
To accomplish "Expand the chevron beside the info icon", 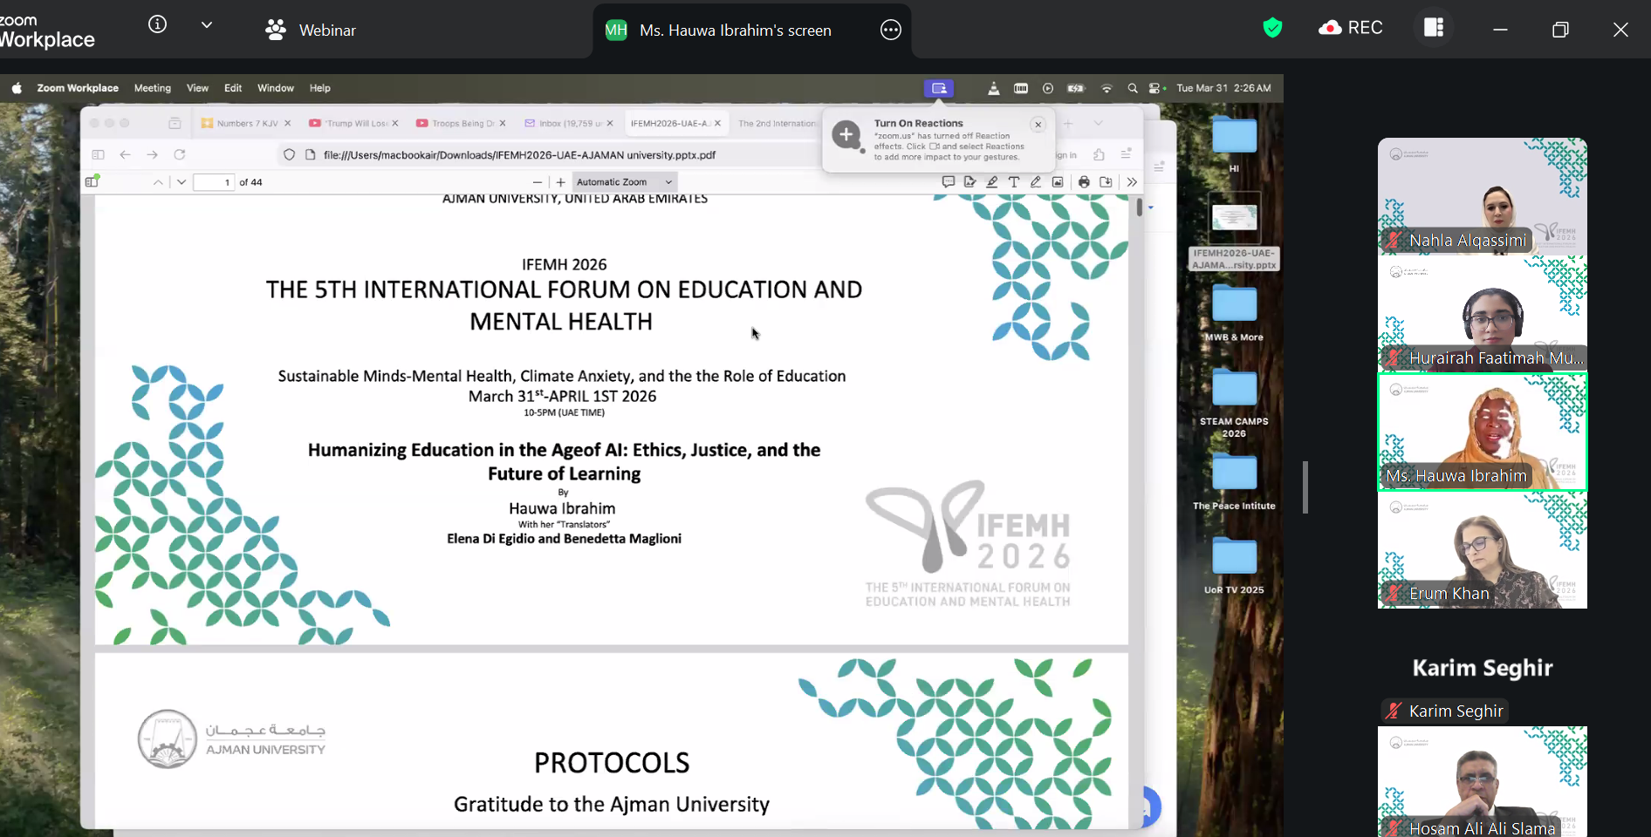I will tap(207, 25).
